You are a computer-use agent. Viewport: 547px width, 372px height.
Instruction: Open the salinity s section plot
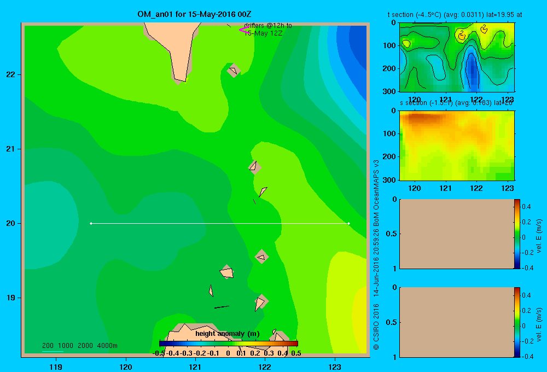[x=457, y=146]
